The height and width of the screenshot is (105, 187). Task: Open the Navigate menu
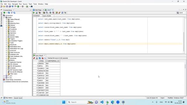point(15,4)
